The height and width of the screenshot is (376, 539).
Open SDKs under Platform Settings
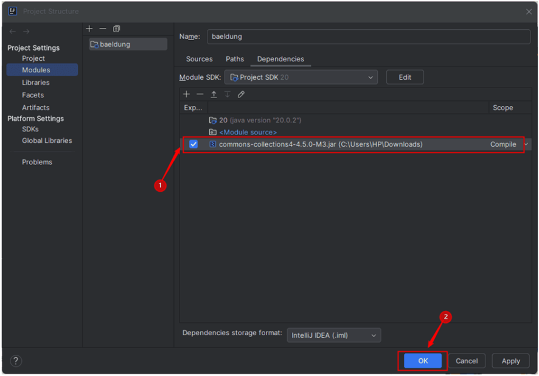pos(30,129)
